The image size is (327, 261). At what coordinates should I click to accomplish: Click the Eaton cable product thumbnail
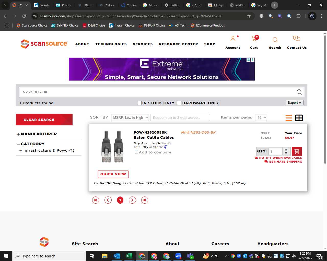113,147
